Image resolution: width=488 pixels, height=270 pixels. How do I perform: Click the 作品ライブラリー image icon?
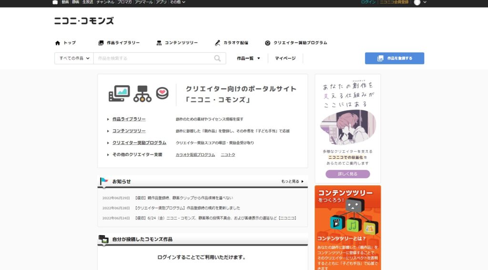click(101, 43)
